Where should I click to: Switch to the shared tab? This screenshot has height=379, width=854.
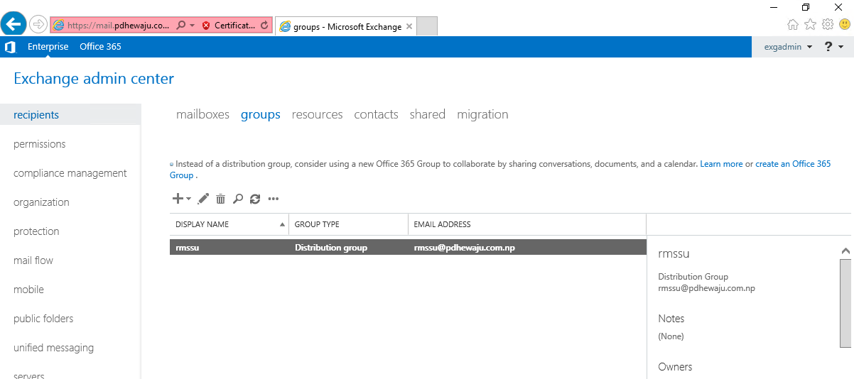[x=428, y=114]
